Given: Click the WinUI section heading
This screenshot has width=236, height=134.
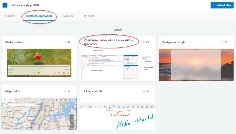Looking at the screenshot, I should coord(118,30).
